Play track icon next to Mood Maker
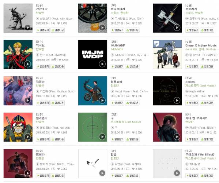The image size is (219, 183). pyautogui.click(x=112, y=91)
